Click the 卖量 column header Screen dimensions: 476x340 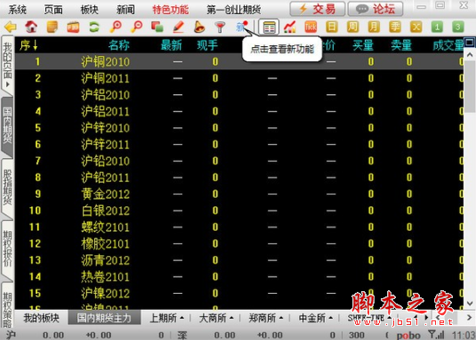401,45
